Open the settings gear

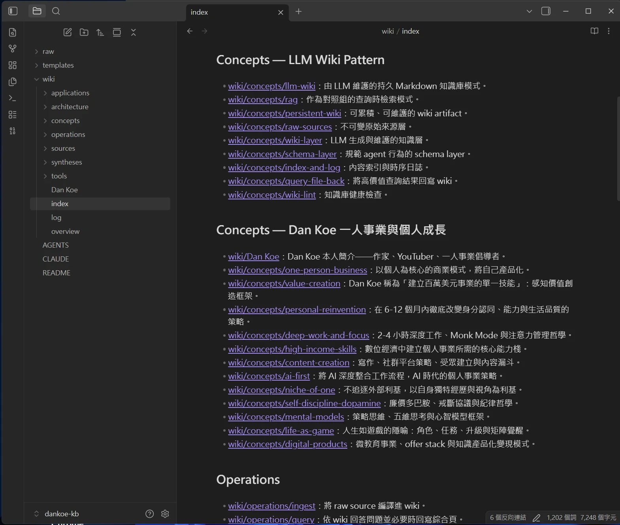pos(165,514)
